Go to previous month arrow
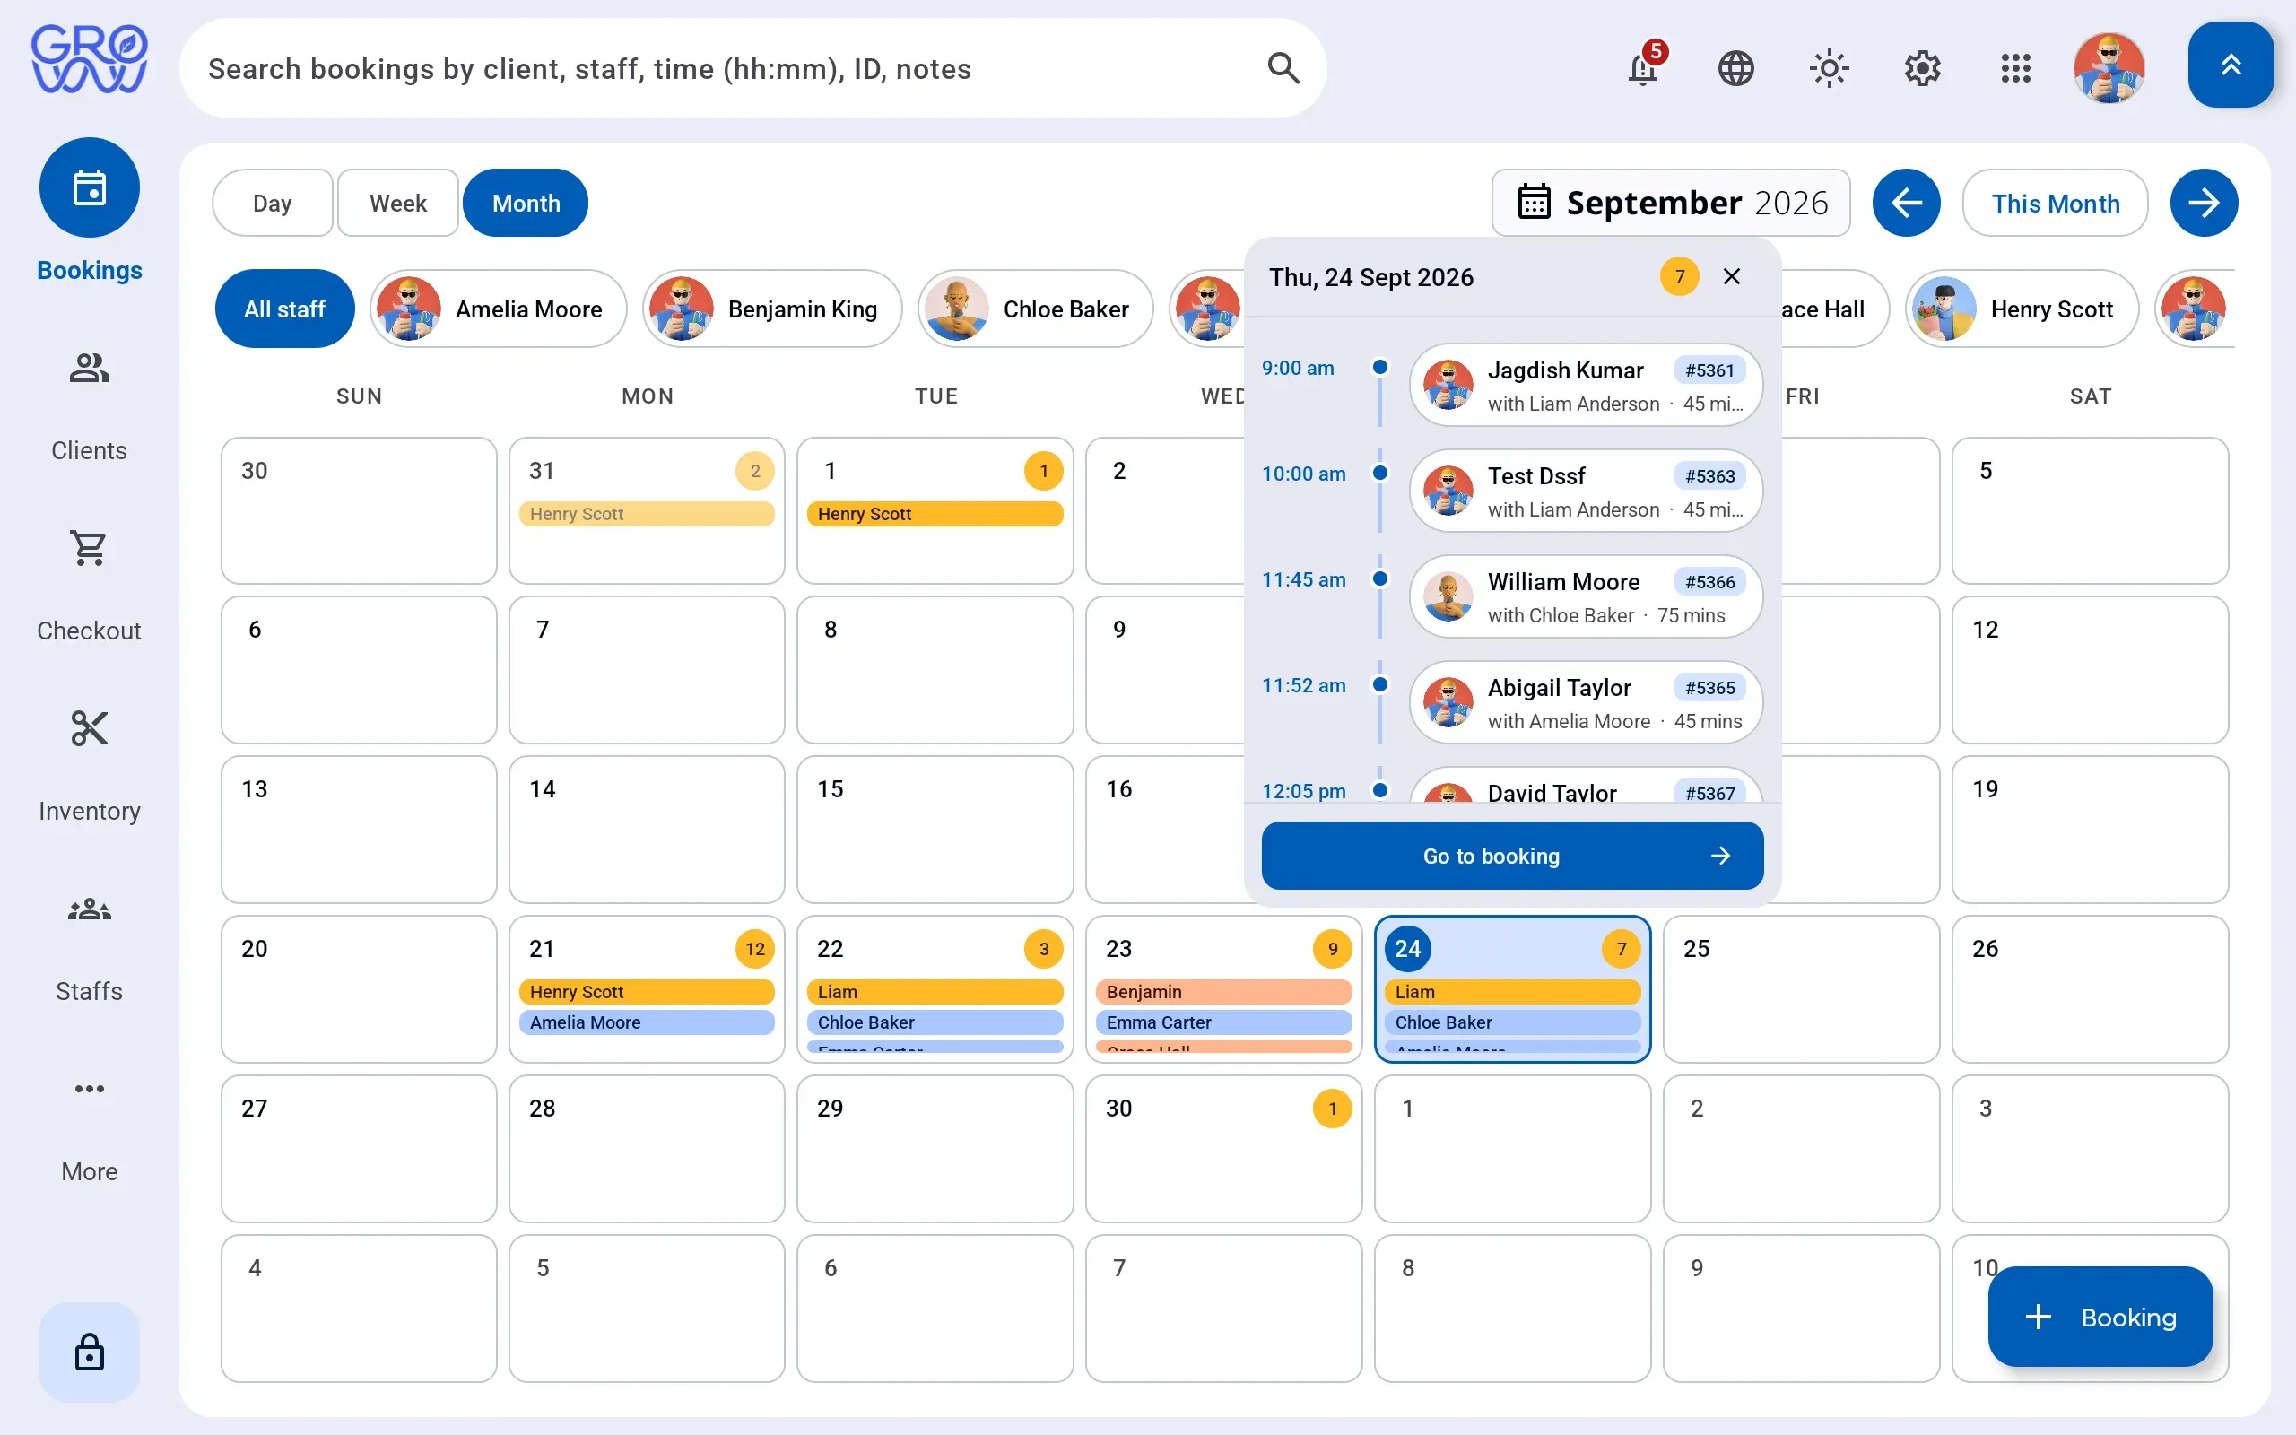 click(x=1906, y=202)
